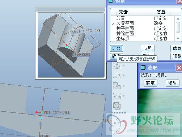Click the 预览 (Preview) button
This screenshot has width=182, height=137.
[x=177, y=56]
